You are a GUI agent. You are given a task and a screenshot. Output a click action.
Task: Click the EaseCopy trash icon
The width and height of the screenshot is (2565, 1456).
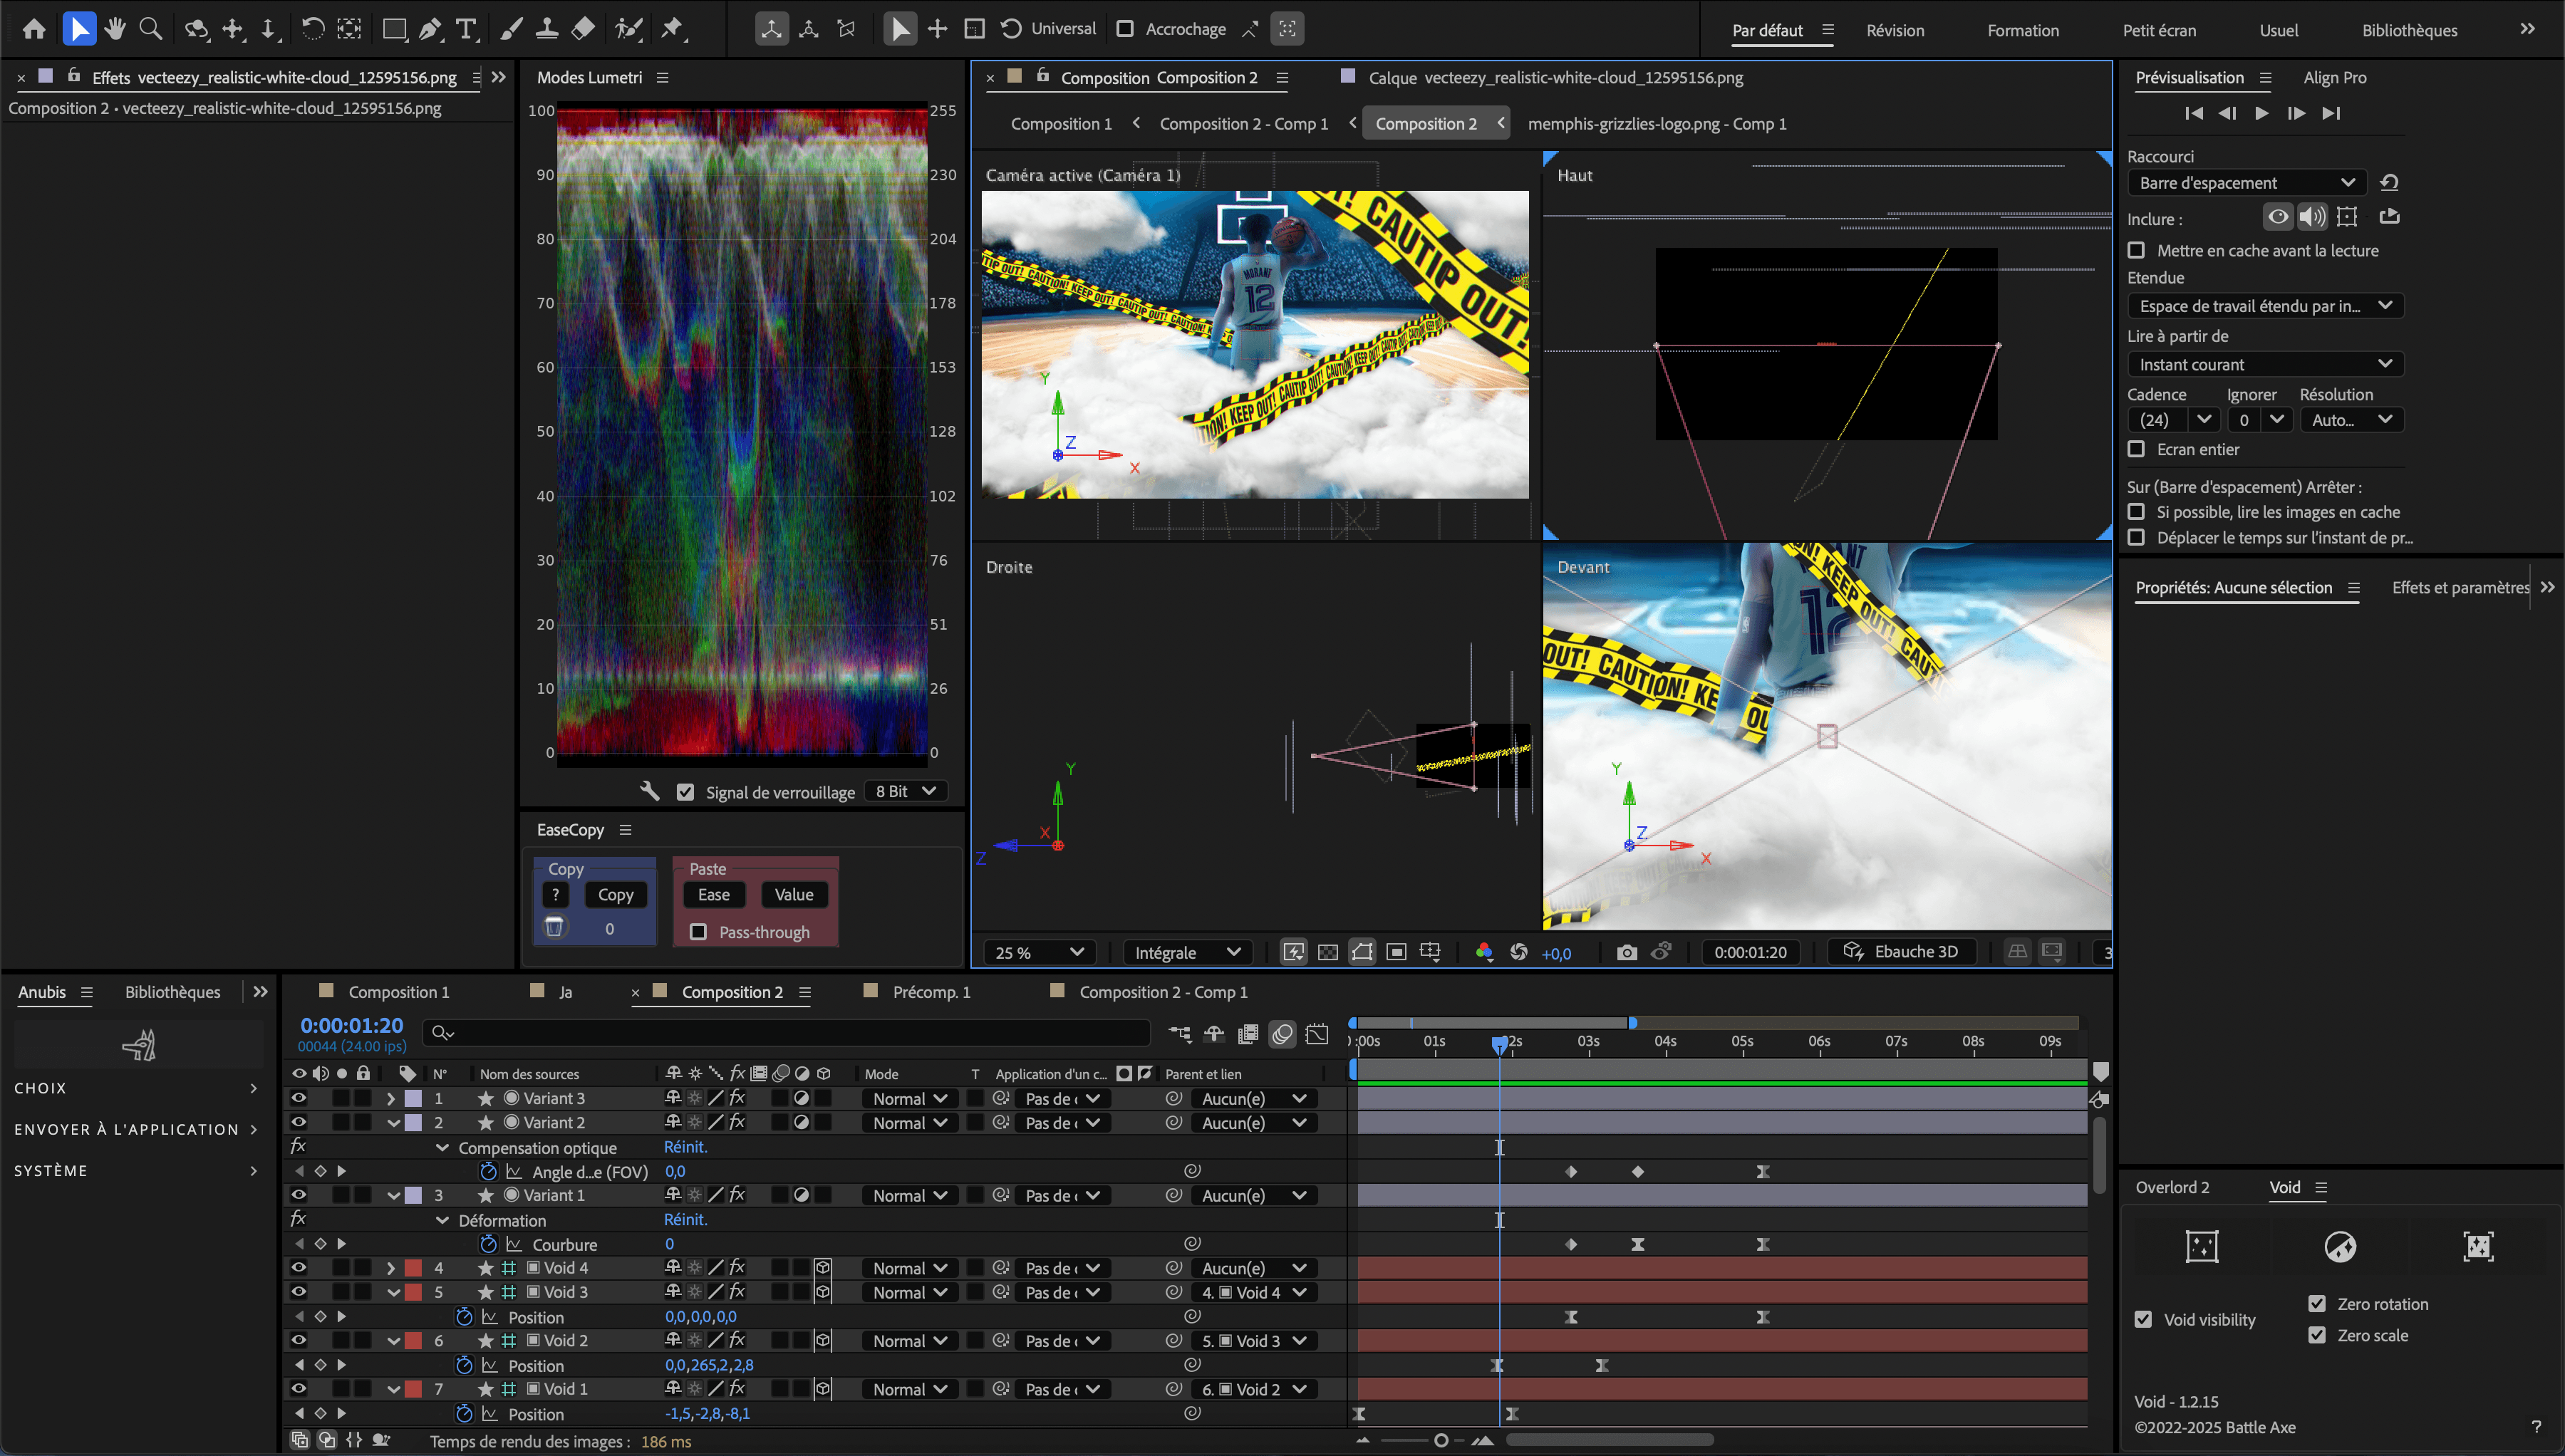point(554,928)
